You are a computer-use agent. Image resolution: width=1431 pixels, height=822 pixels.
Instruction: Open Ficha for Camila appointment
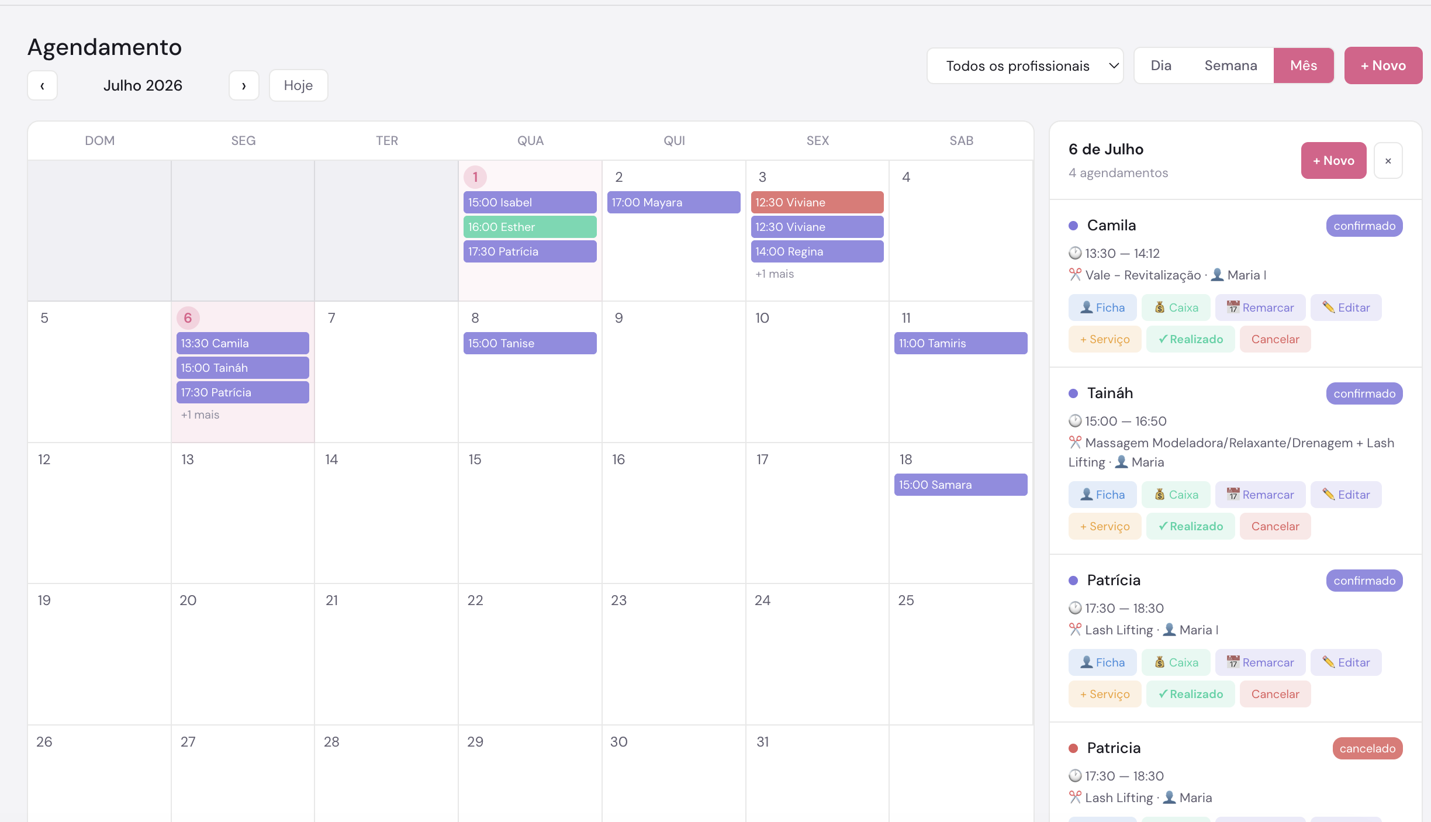point(1102,308)
